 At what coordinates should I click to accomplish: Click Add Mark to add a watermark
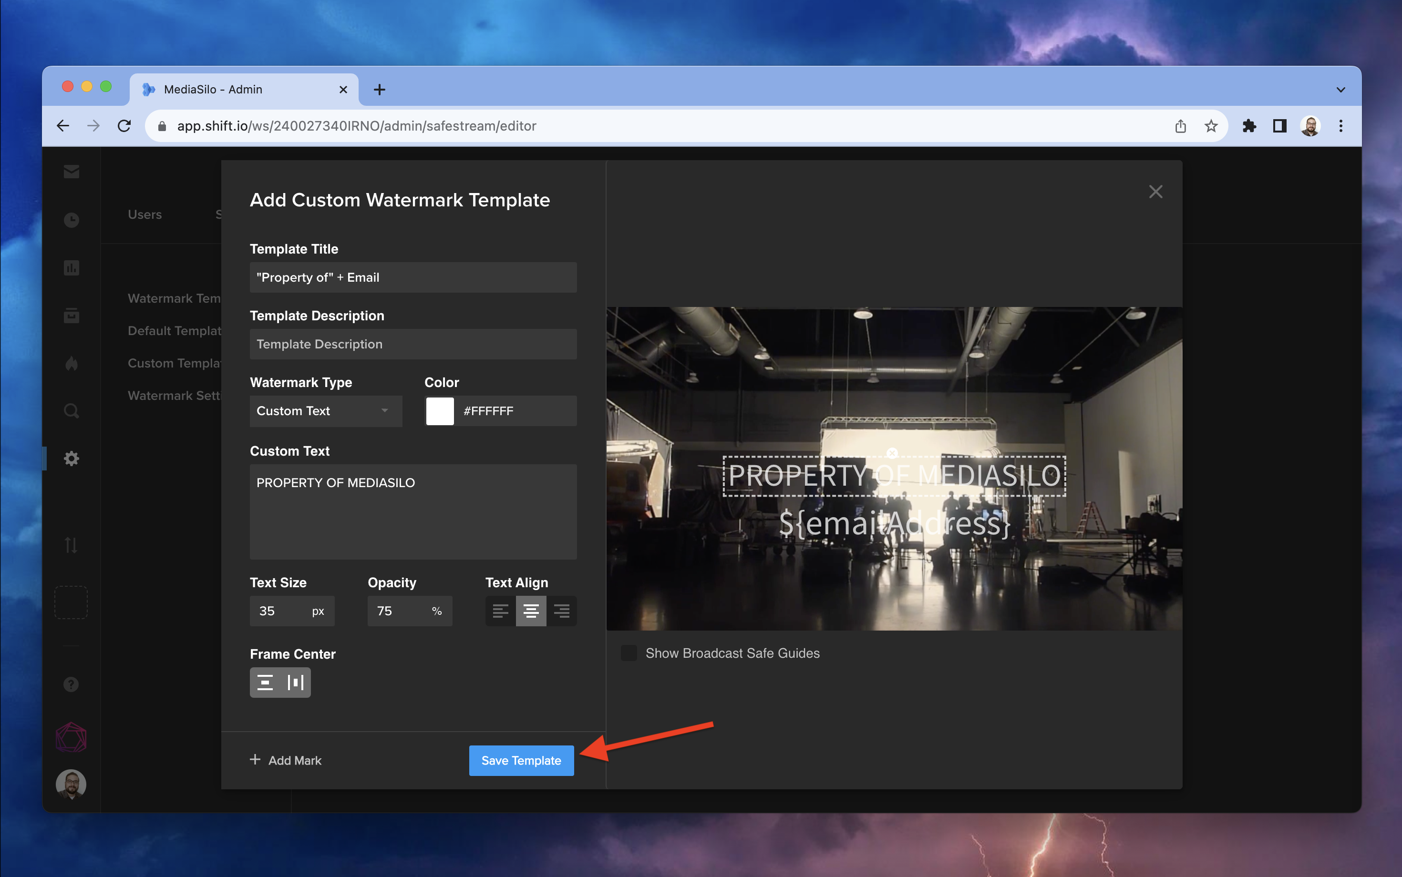286,760
